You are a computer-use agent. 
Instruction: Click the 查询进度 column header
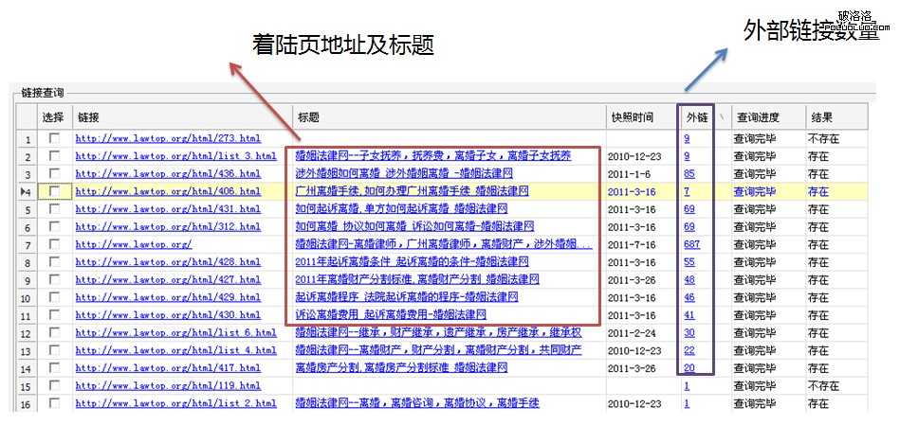click(756, 118)
